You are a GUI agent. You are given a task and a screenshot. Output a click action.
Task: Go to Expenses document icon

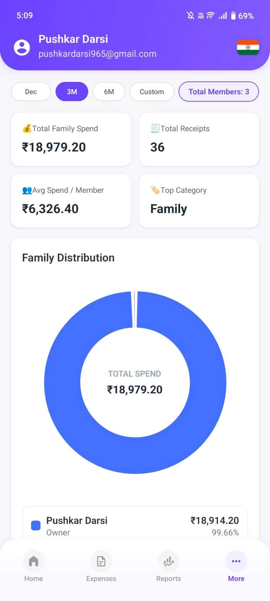(101, 561)
